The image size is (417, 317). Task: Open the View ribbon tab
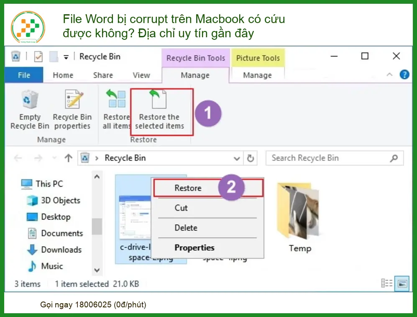point(141,75)
